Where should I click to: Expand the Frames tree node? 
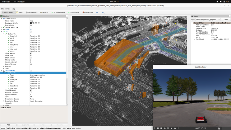coord(4,66)
